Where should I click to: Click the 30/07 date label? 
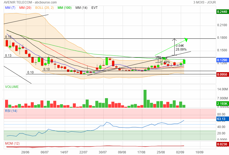click(x=103, y=152)
